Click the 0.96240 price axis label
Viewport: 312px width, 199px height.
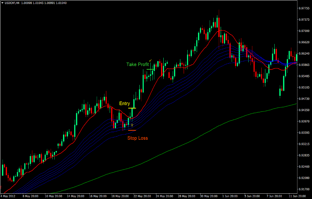pyautogui.click(x=304, y=54)
